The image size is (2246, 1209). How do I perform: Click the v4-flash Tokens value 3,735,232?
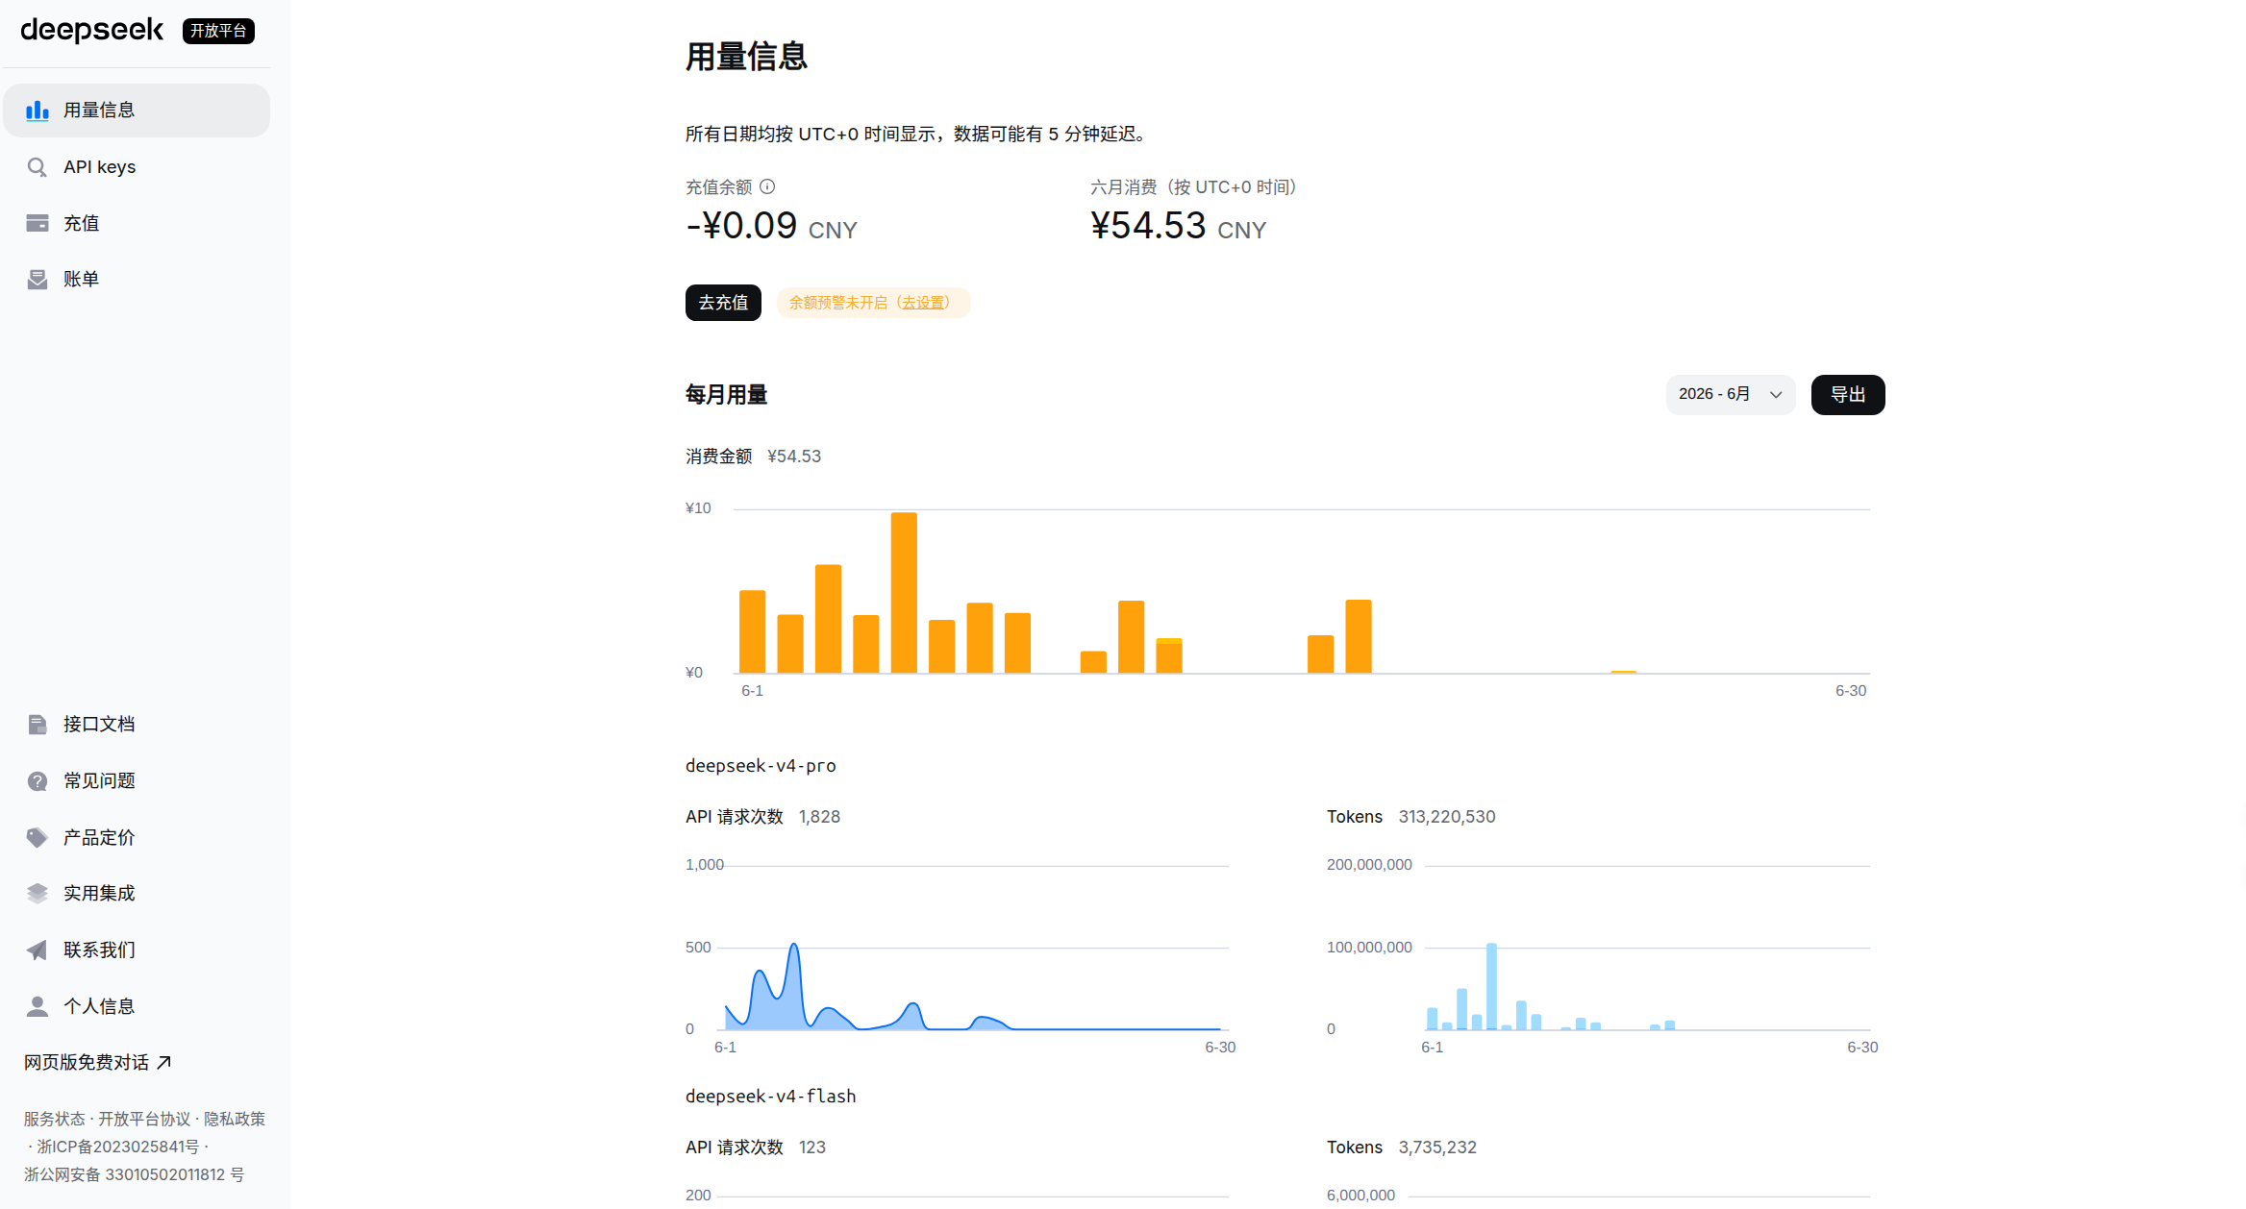tap(1437, 1147)
